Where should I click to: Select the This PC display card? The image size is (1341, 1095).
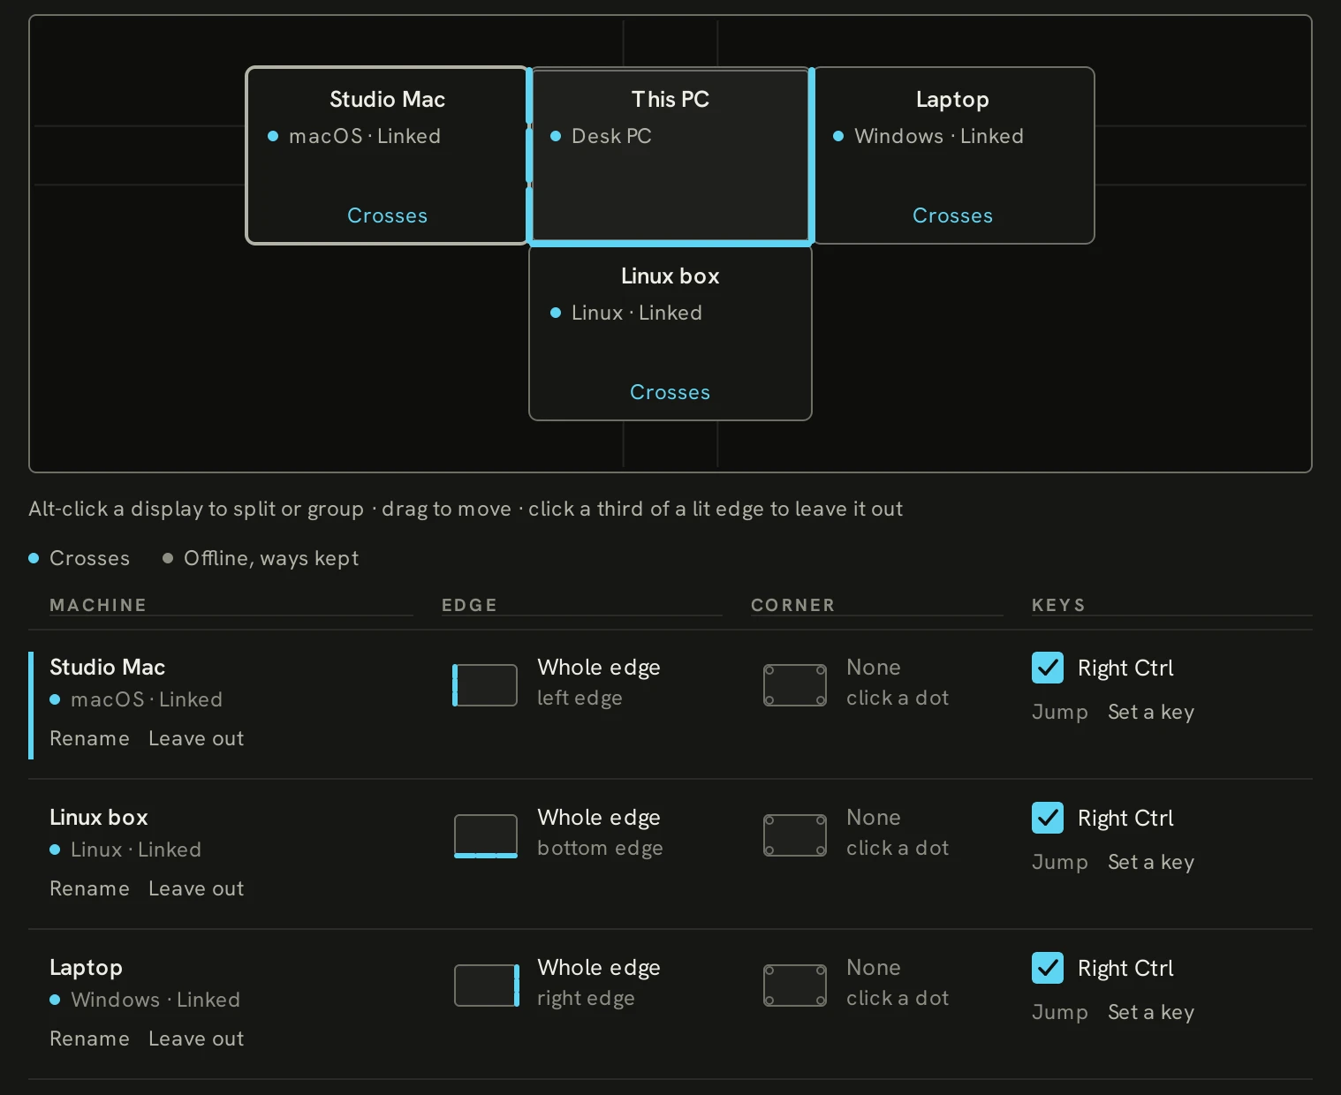[x=670, y=155]
